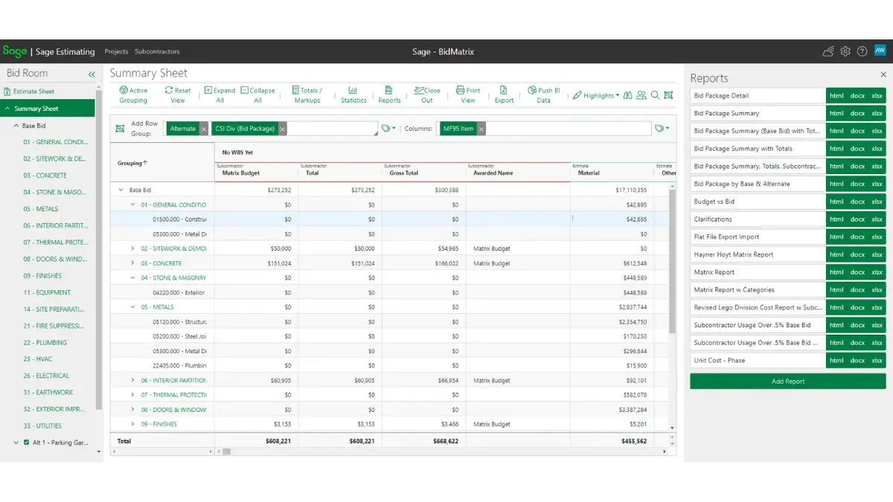Click the Active Grouping toolbar icon

click(124, 90)
